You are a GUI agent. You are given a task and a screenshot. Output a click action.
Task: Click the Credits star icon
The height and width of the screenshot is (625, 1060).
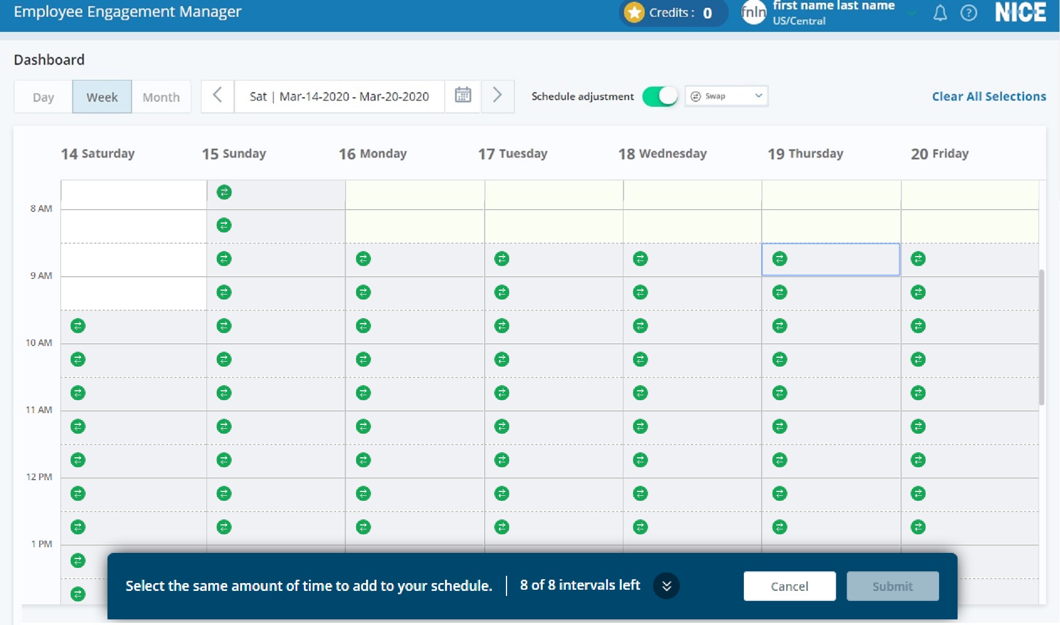point(634,12)
